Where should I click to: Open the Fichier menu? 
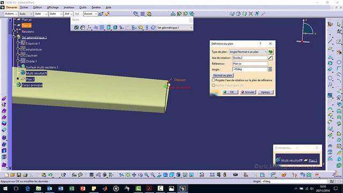(x=24, y=8)
